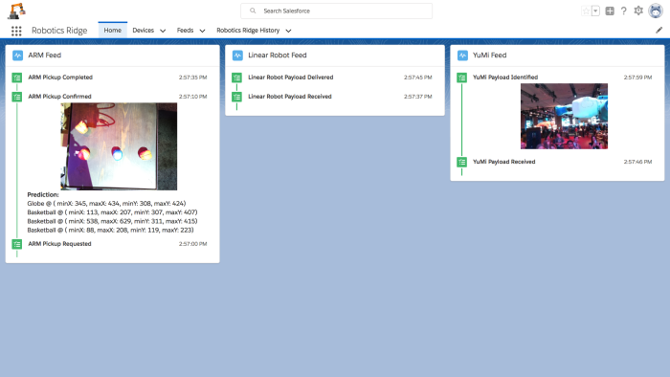This screenshot has width=670, height=377.
Task: Open the ARM Pickup Completed entry
Action: [60, 78]
